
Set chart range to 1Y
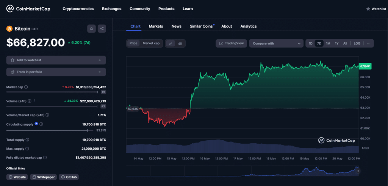(336, 43)
